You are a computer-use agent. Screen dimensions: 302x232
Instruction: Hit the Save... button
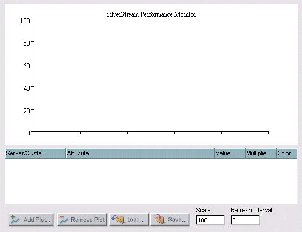point(170,220)
